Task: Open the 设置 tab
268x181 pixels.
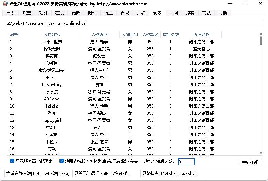Action: pyautogui.click(x=27, y=13)
